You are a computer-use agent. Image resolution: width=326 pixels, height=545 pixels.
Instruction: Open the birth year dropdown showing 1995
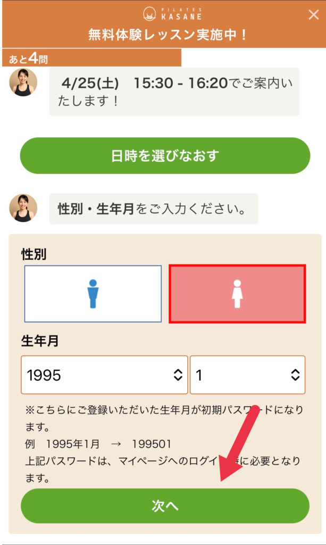[x=98, y=375]
